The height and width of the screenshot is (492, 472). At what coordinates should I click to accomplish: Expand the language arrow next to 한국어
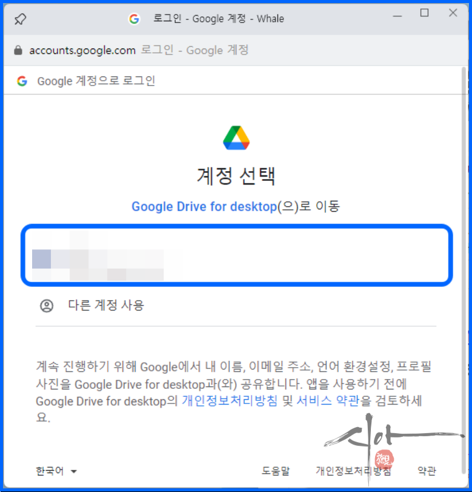point(74,471)
